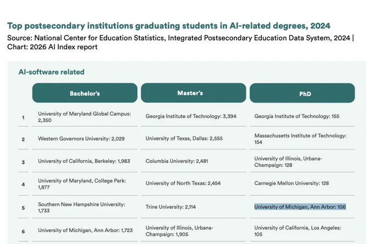Click the Bachelor's column header

(85, 93)
